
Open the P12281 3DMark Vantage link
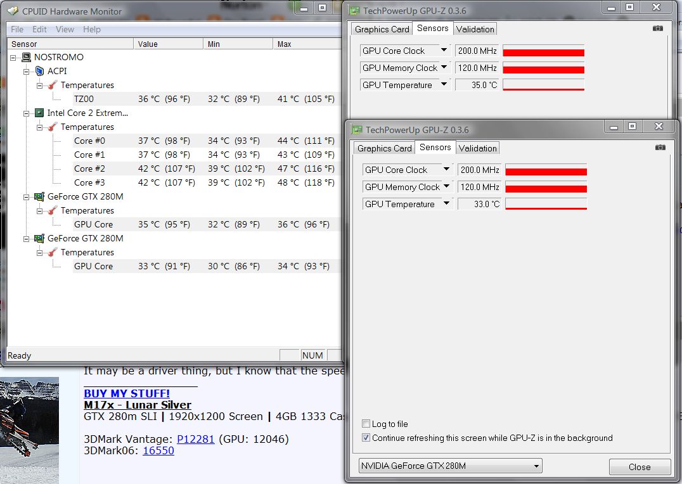coord(196,439)
